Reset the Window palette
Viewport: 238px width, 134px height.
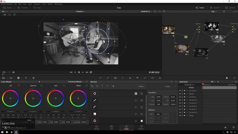(x=172, y=82)
